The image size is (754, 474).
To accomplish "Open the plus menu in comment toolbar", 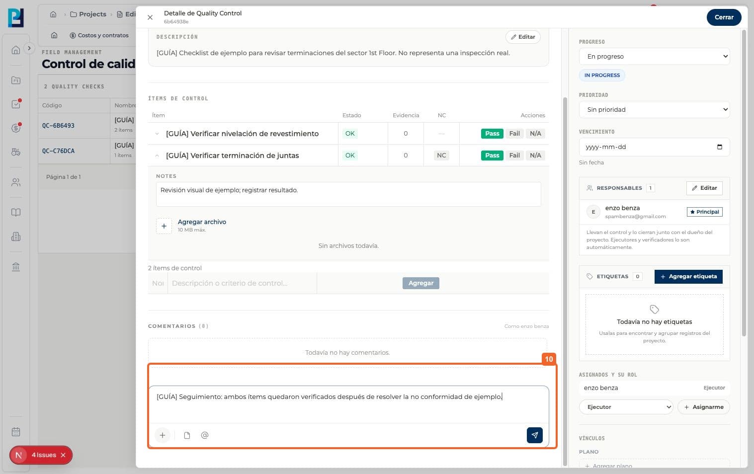I will [x=162, y=435].
